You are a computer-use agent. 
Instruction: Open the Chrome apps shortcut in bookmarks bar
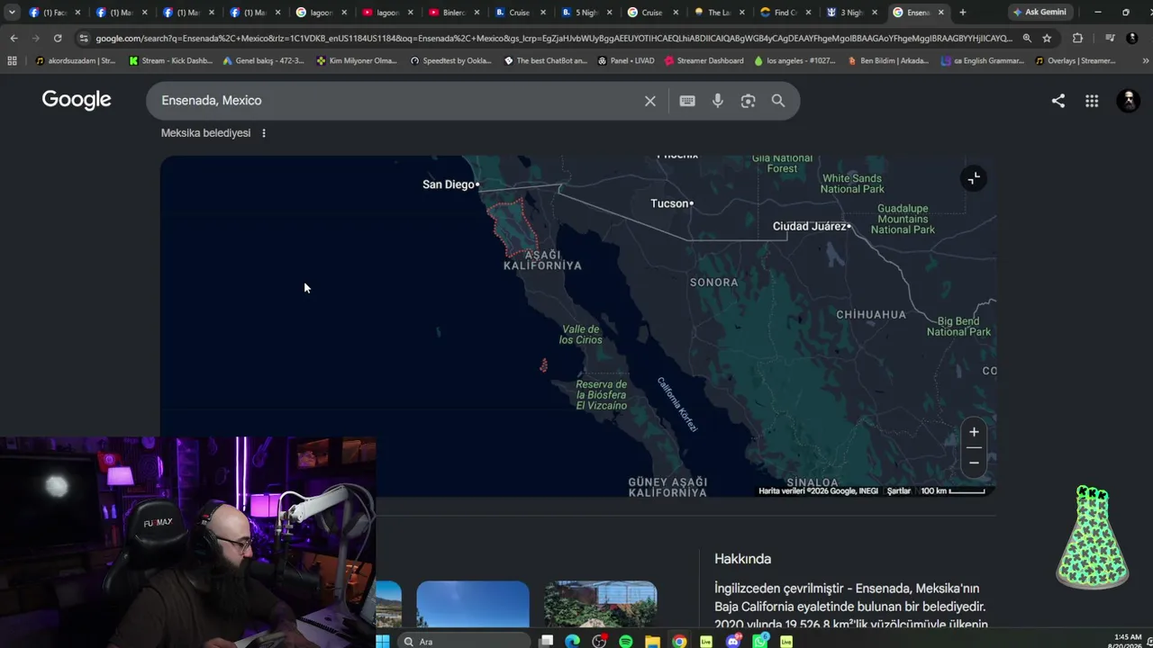(12, 61)
